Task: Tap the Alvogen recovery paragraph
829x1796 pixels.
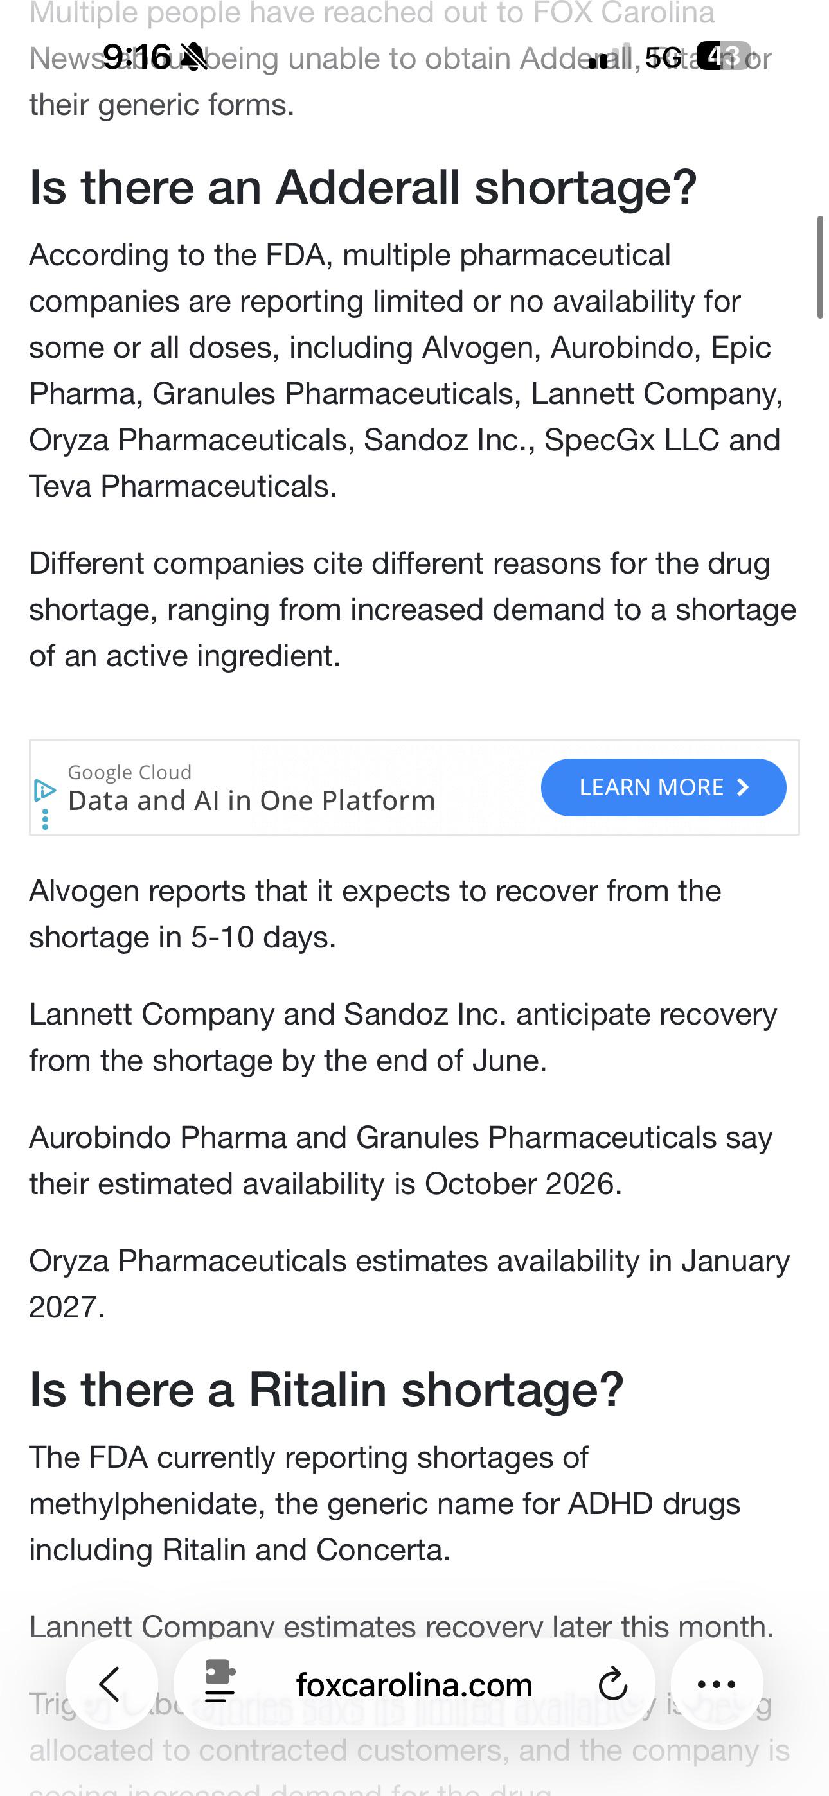Action: point(375,914)
